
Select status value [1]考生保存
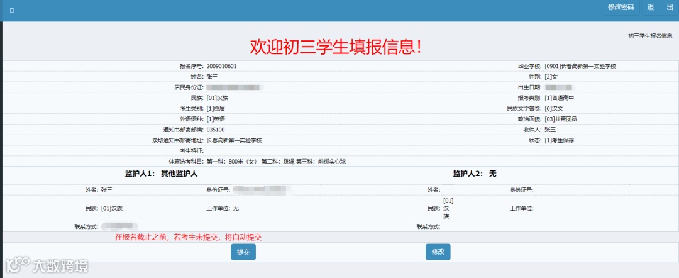560,140
